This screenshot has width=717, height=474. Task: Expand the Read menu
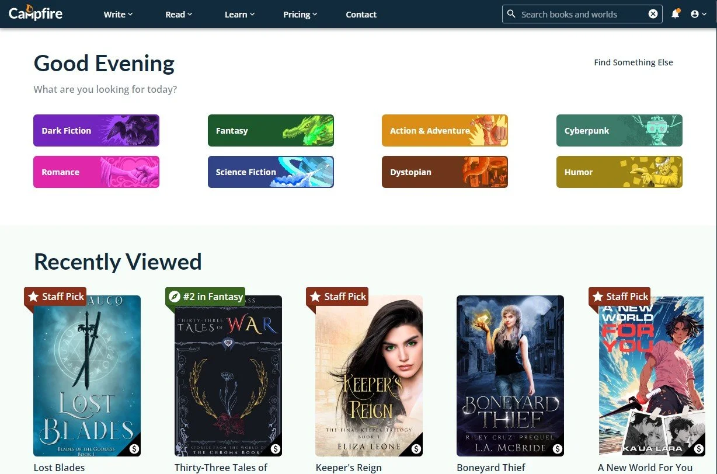[179, 14]
